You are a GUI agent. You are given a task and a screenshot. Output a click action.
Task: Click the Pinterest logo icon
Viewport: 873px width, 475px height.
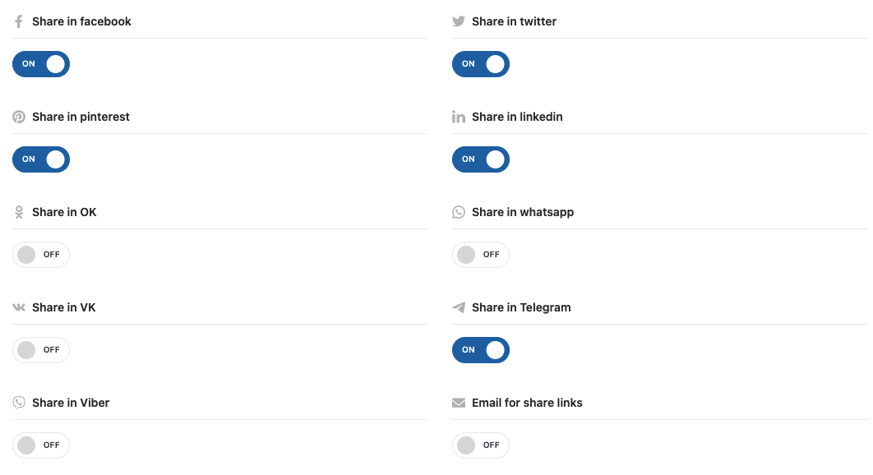(x=19, y=117)
